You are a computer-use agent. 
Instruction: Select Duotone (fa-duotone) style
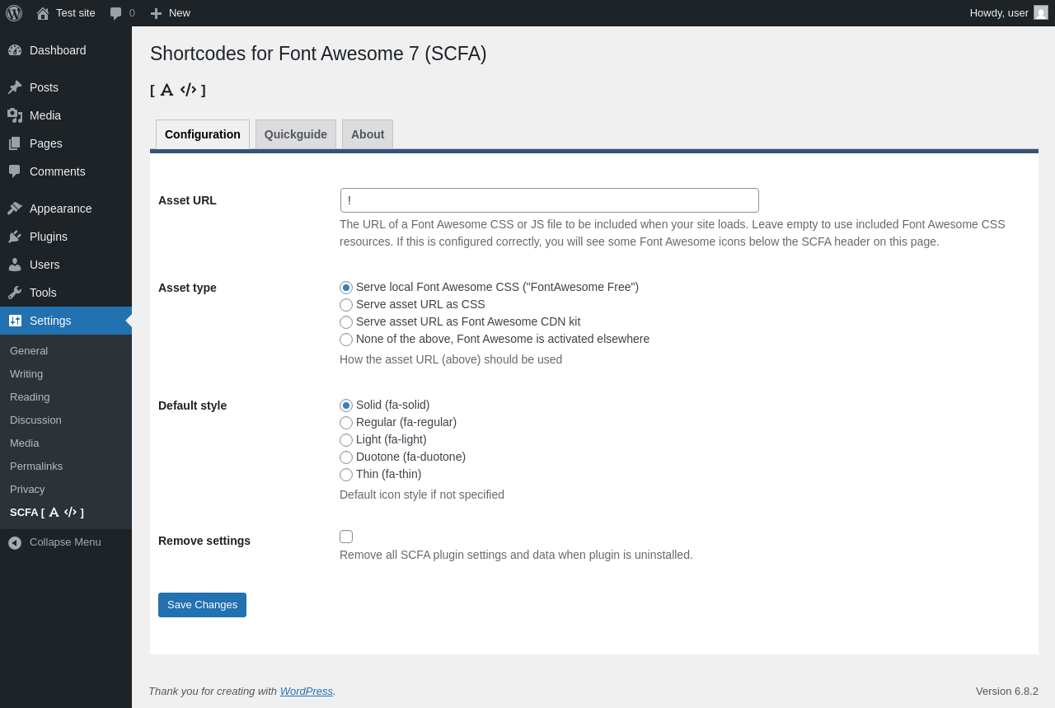coord(346,457)
